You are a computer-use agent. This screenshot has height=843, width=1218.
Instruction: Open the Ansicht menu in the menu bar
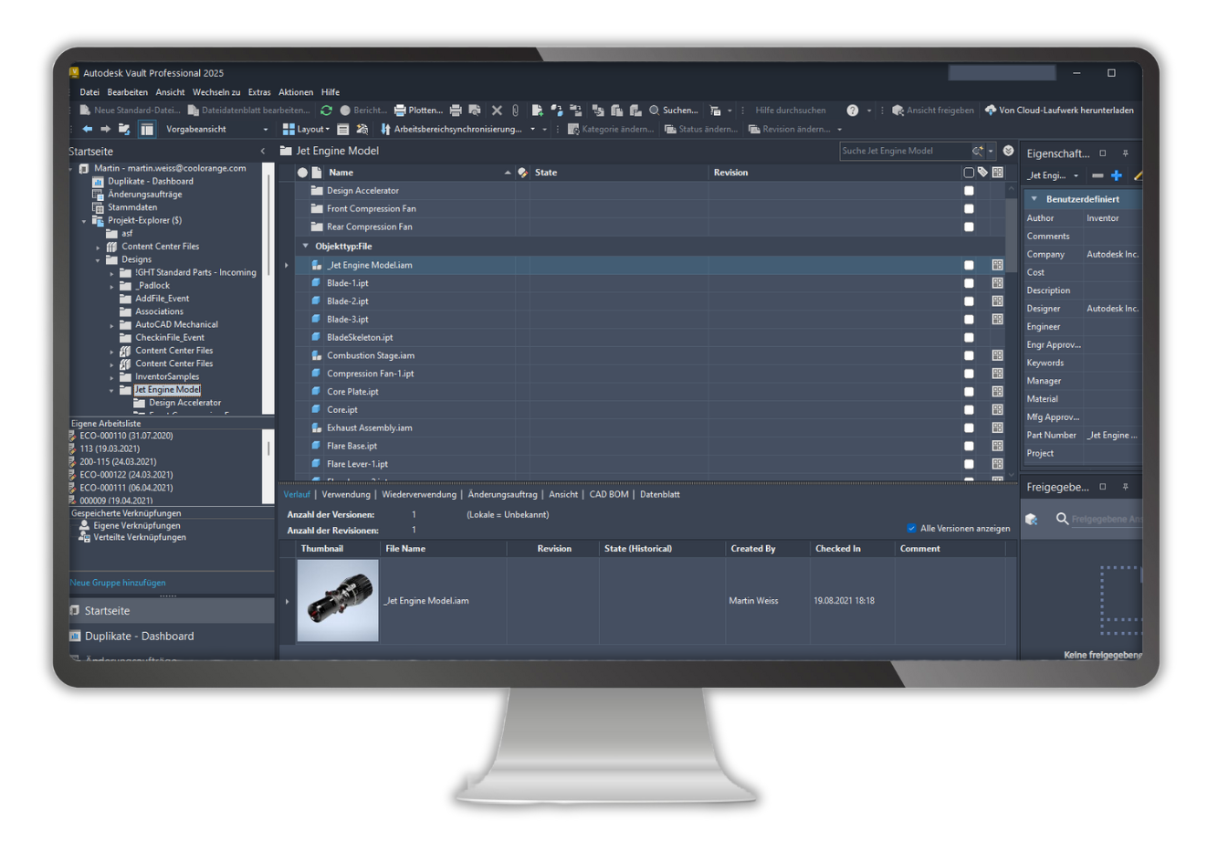(170, 92)
